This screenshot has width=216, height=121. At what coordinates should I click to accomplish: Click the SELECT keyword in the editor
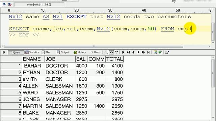click(x=19, y=29)
